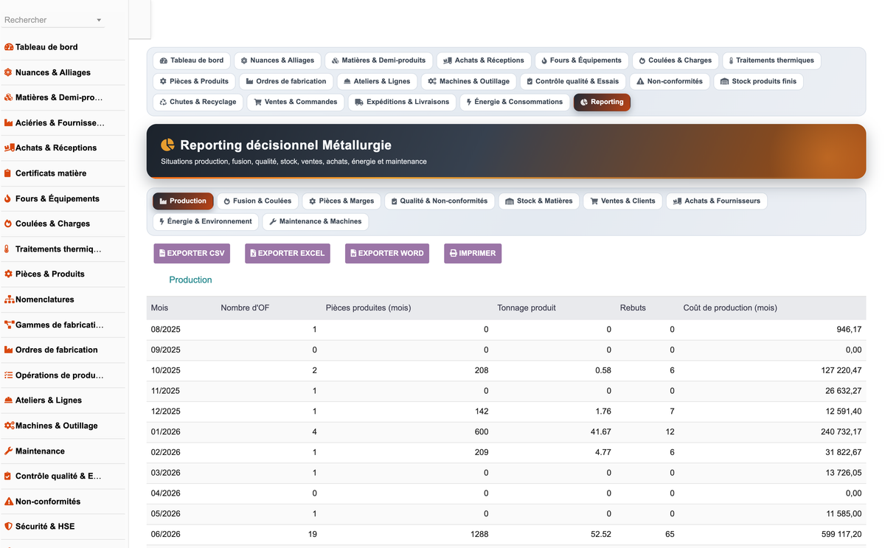The height and width of the screenshot is (548, 885).
Task: Open Traitements thermiques top tab
Action: tap(771, 60)
